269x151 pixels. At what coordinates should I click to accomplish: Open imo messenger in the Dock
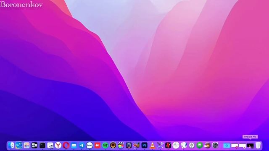pyautogui.click(x=90, y=146)
